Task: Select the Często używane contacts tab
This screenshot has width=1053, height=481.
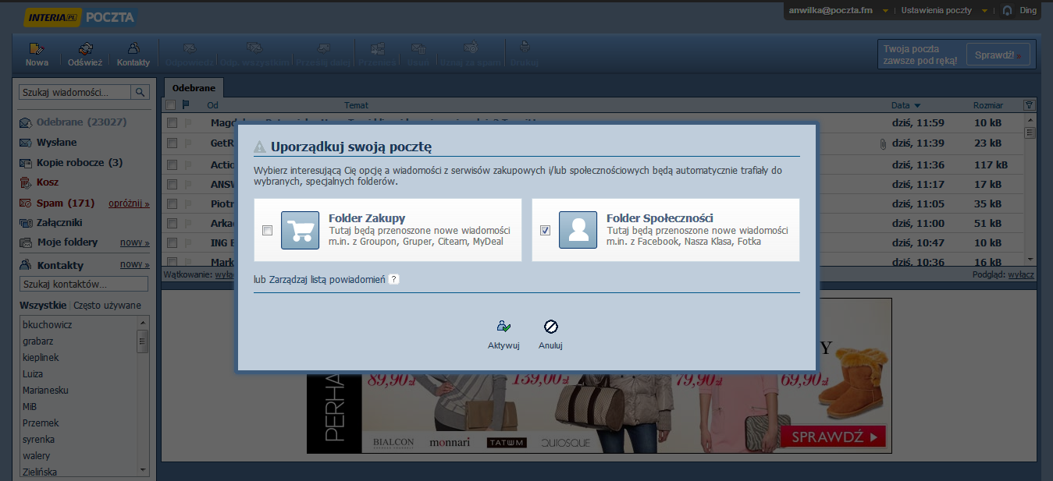Action: [x=107, y=306]
